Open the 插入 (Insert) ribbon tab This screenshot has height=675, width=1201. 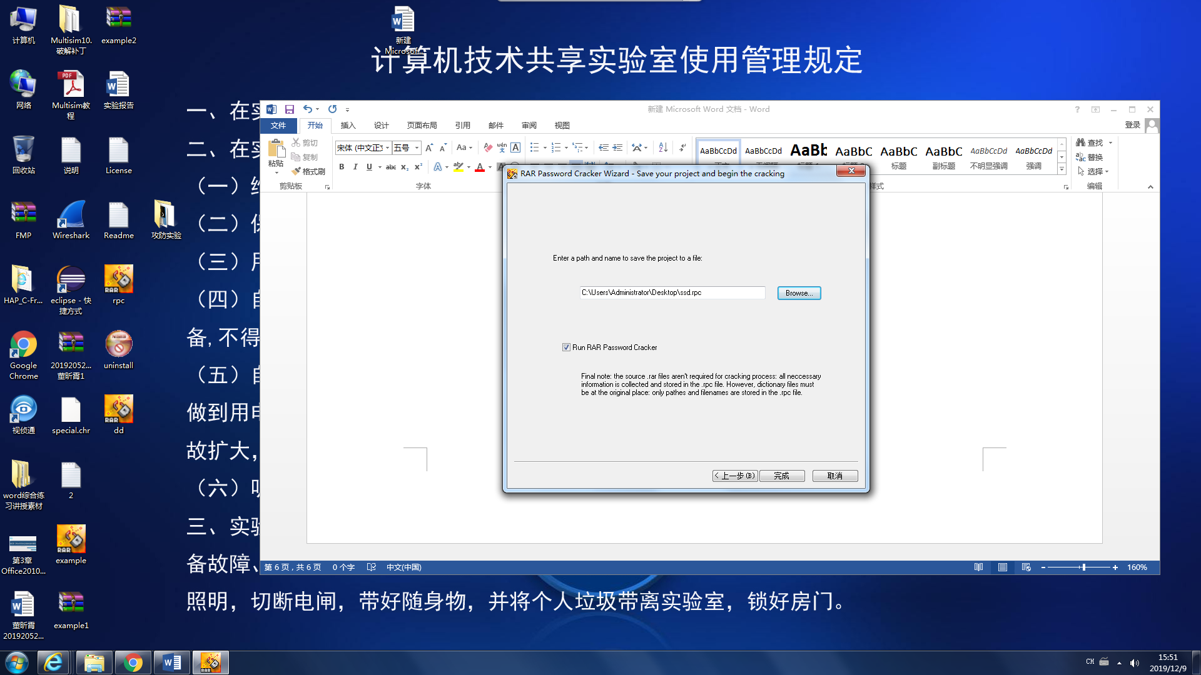pyautogui.click(x=348, y=126)
